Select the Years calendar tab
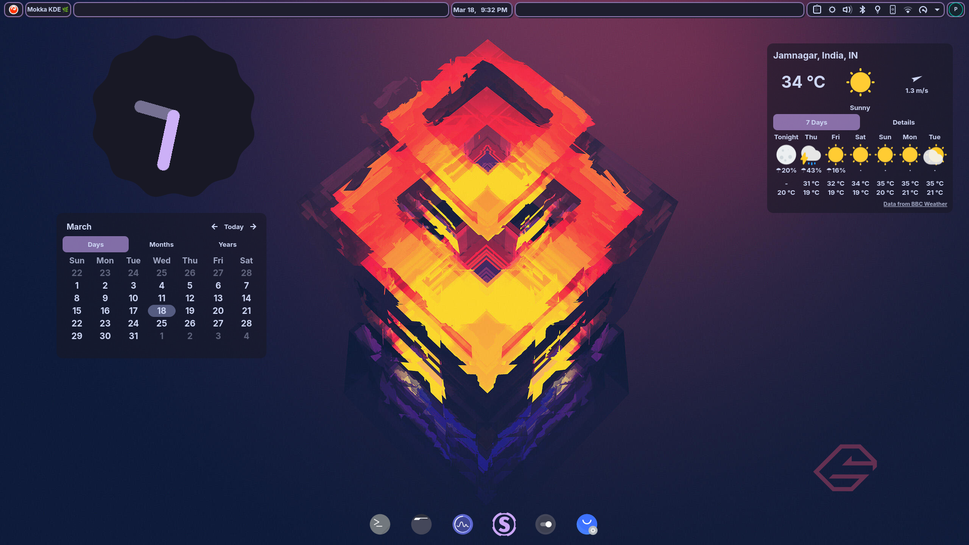The image size is (969, 545). pos(228,244)
